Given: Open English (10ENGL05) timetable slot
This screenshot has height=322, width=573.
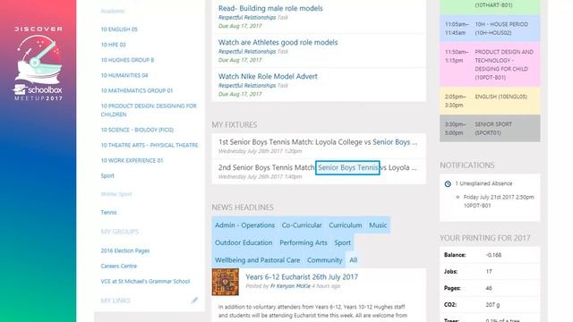Looking at the screenshot, I should coord(490,101).
